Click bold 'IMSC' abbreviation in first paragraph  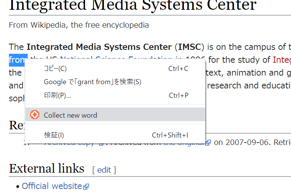pyautogui.click(x=189, y=47)
